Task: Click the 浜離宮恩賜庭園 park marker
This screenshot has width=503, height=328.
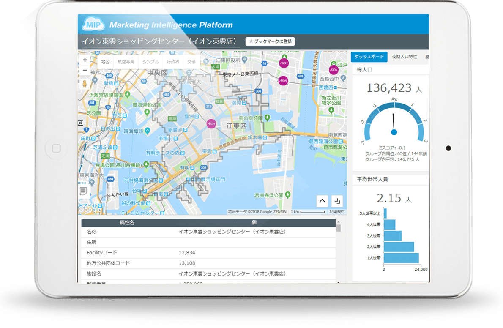Action: pyautogui.click(x=127, y=94)
